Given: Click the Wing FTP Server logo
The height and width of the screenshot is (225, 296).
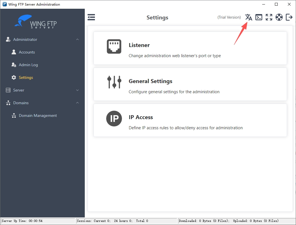Looking at the screenshot, I should click(35, 22).
